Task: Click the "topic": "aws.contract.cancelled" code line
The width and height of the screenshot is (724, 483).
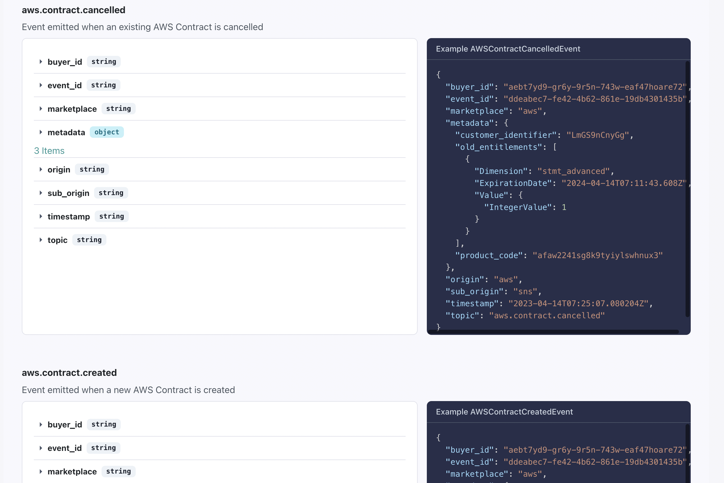Action: (x=525, y=315)
